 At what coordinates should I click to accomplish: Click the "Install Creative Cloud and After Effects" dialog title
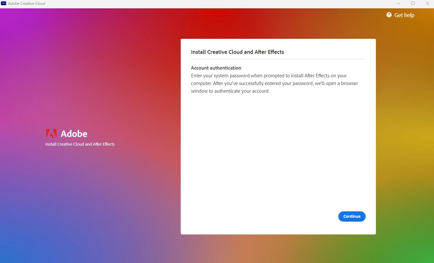238,52
